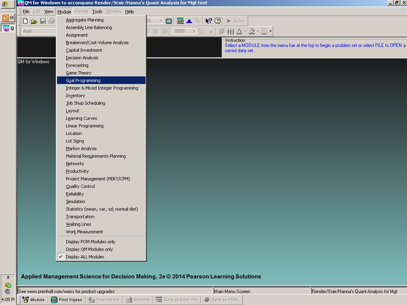Click the zero-slash display icon
The height and width of the screenshot is (305, 407).
click(222, 32)
